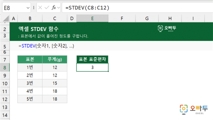213x120 pixels.
Task: Click cell '3번'
Action: 30,83
